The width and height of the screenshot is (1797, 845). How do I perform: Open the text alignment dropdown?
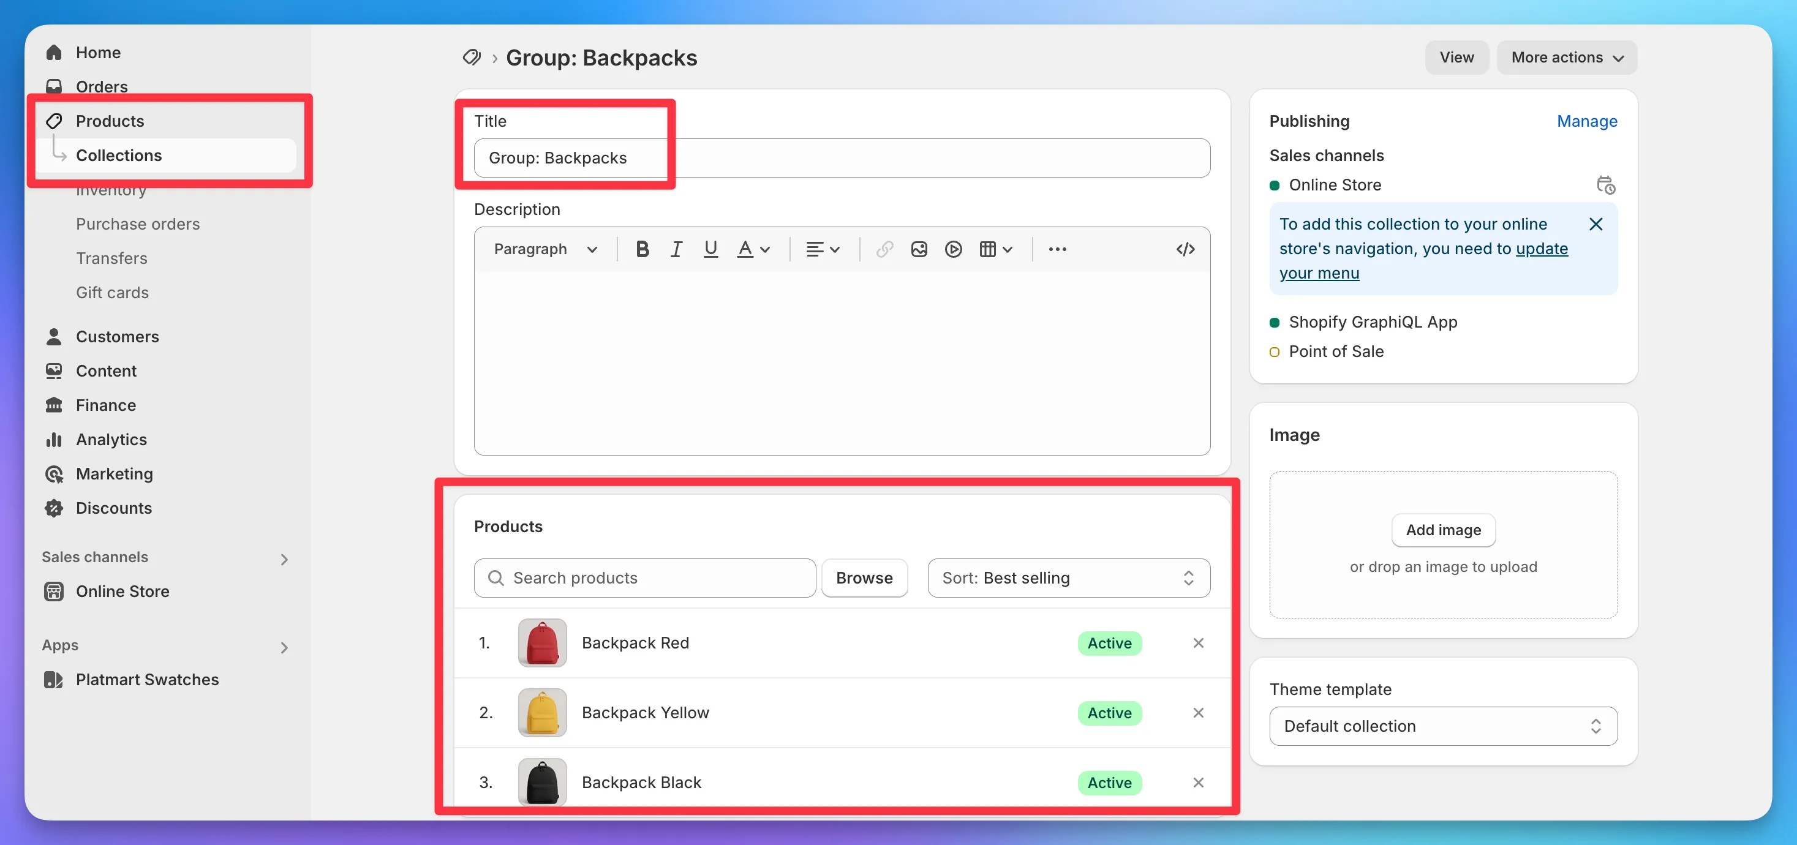[x=823, y=249]
